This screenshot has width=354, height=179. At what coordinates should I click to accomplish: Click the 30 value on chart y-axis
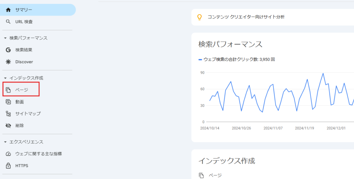coord(202,106)
